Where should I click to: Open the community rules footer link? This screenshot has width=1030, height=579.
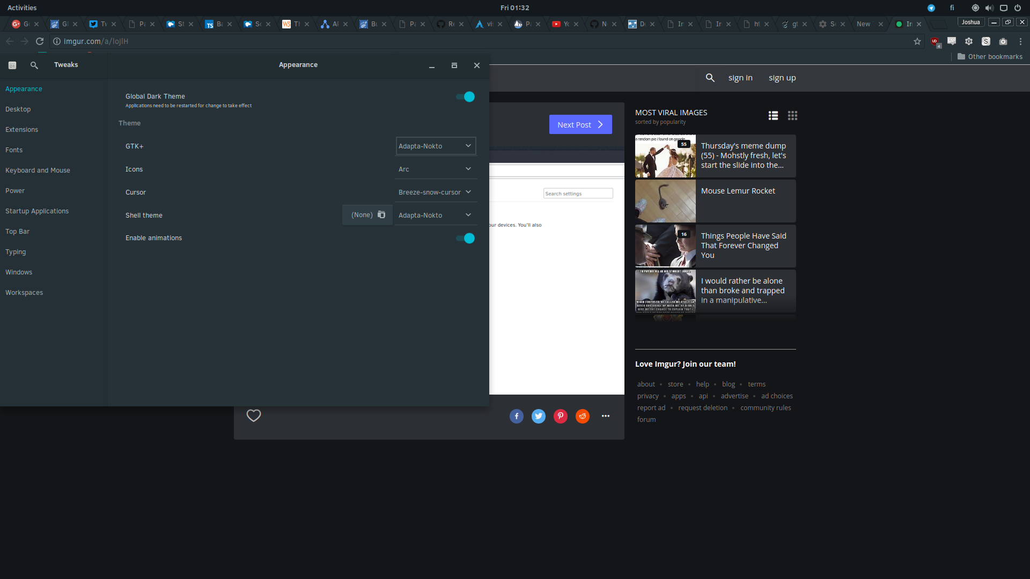click(x=766, y=408)
